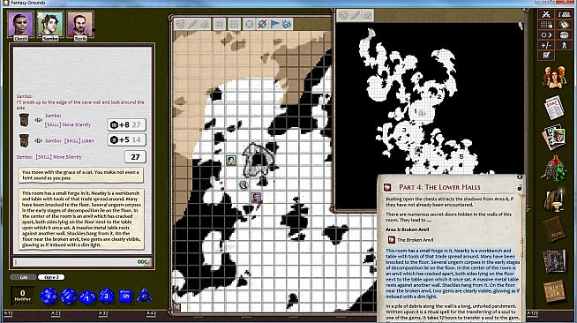Click the highlighted Broken Anvil description text
Screen dimensions: 577x323
(453, 274)
